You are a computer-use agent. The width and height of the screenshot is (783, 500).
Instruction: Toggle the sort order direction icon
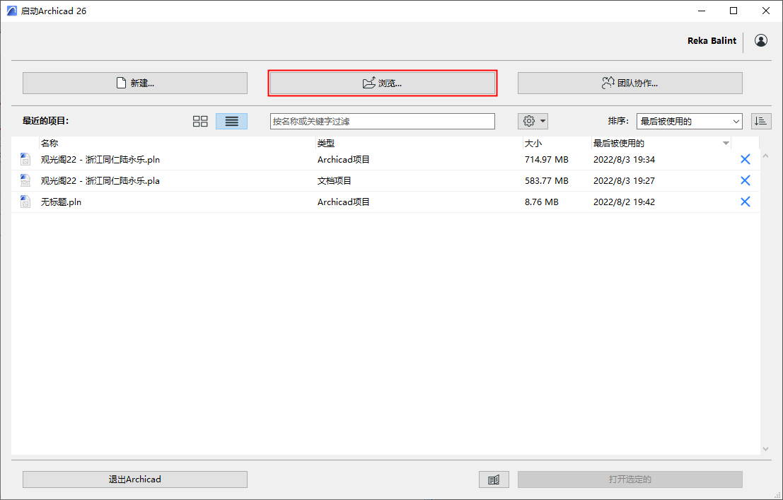pyautogui.click(x=761, y=122)
